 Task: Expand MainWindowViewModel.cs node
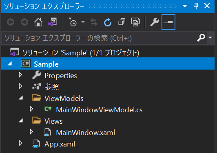pos(31,109)
